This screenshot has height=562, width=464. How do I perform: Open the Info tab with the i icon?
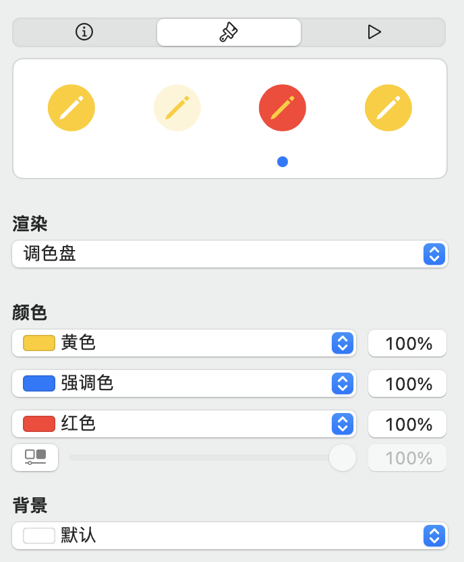pyautogui.click(x=84, y=32)
